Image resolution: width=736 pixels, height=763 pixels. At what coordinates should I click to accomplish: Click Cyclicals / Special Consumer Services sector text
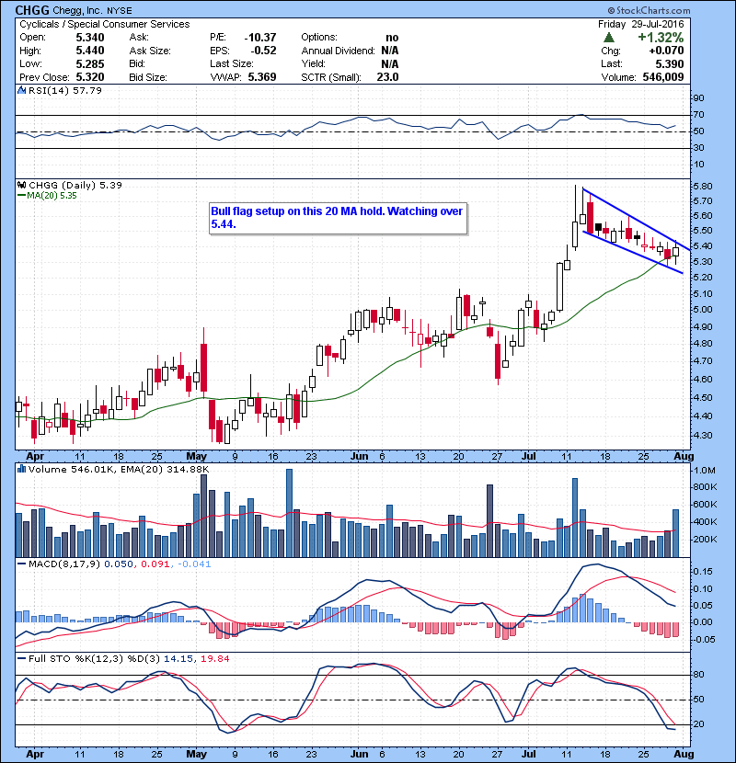105,24
